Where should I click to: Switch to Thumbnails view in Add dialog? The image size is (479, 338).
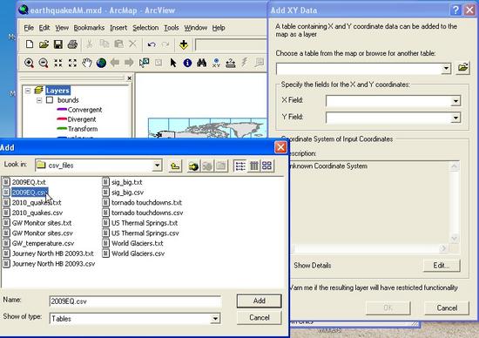coord(267,166)
